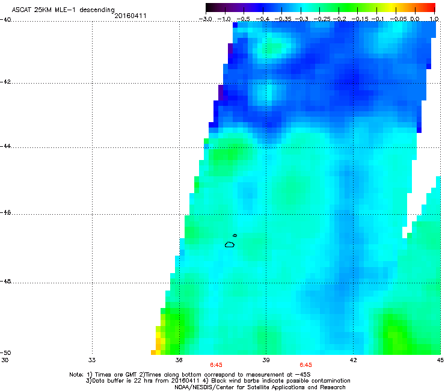Click the -40 latitude axis label
Screen dimensions: 445x391
click(5, 20)
